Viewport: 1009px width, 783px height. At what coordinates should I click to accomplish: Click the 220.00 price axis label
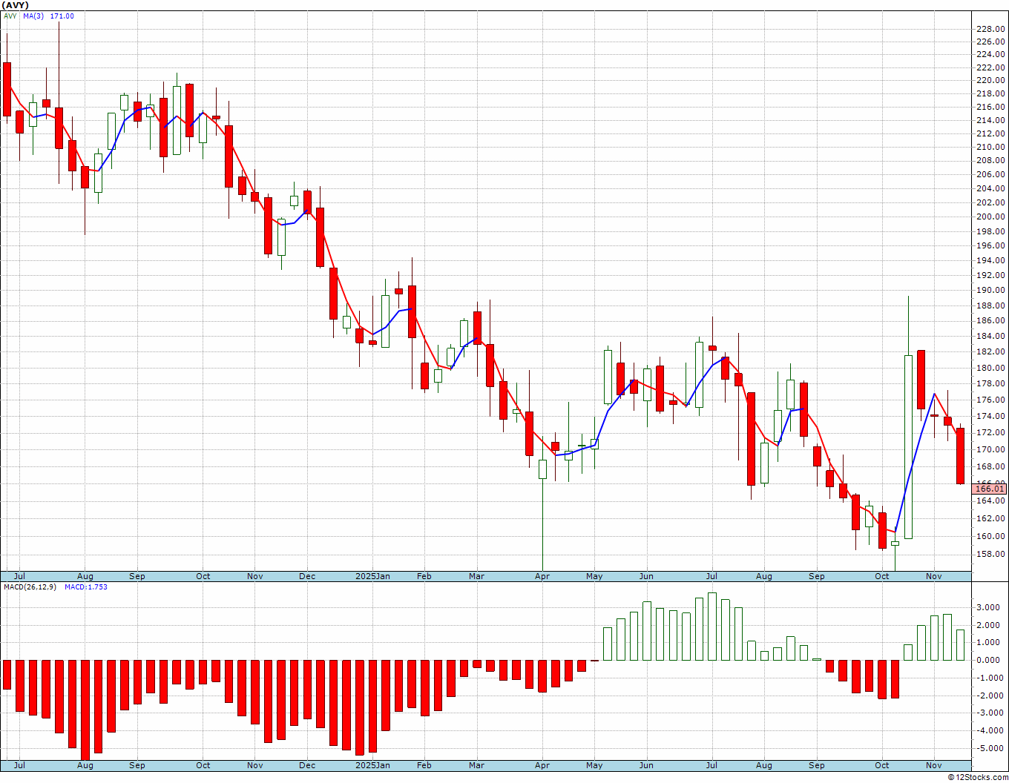point(990,80)
